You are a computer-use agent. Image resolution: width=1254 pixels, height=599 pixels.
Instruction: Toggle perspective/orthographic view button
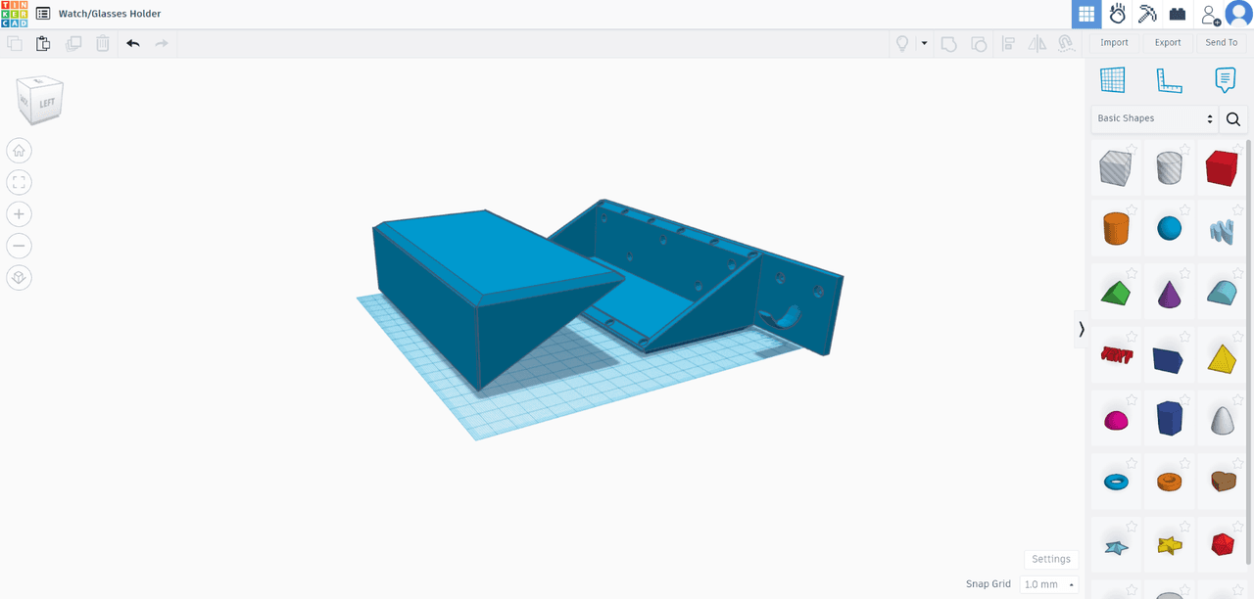tap(19, 278)
